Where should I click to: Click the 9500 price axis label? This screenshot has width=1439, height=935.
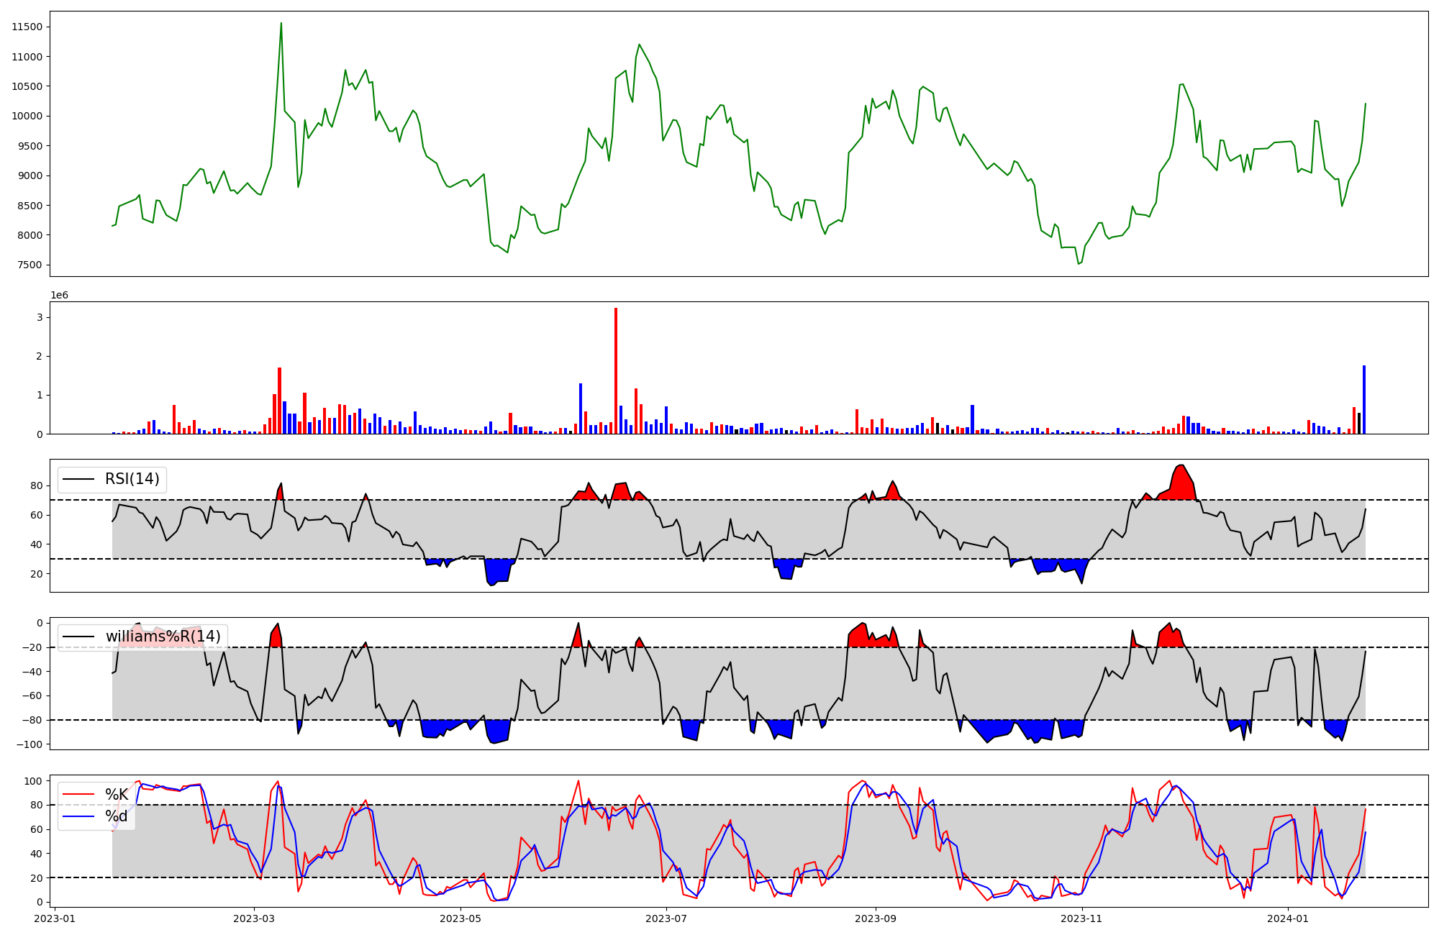(x=30, y=146)
